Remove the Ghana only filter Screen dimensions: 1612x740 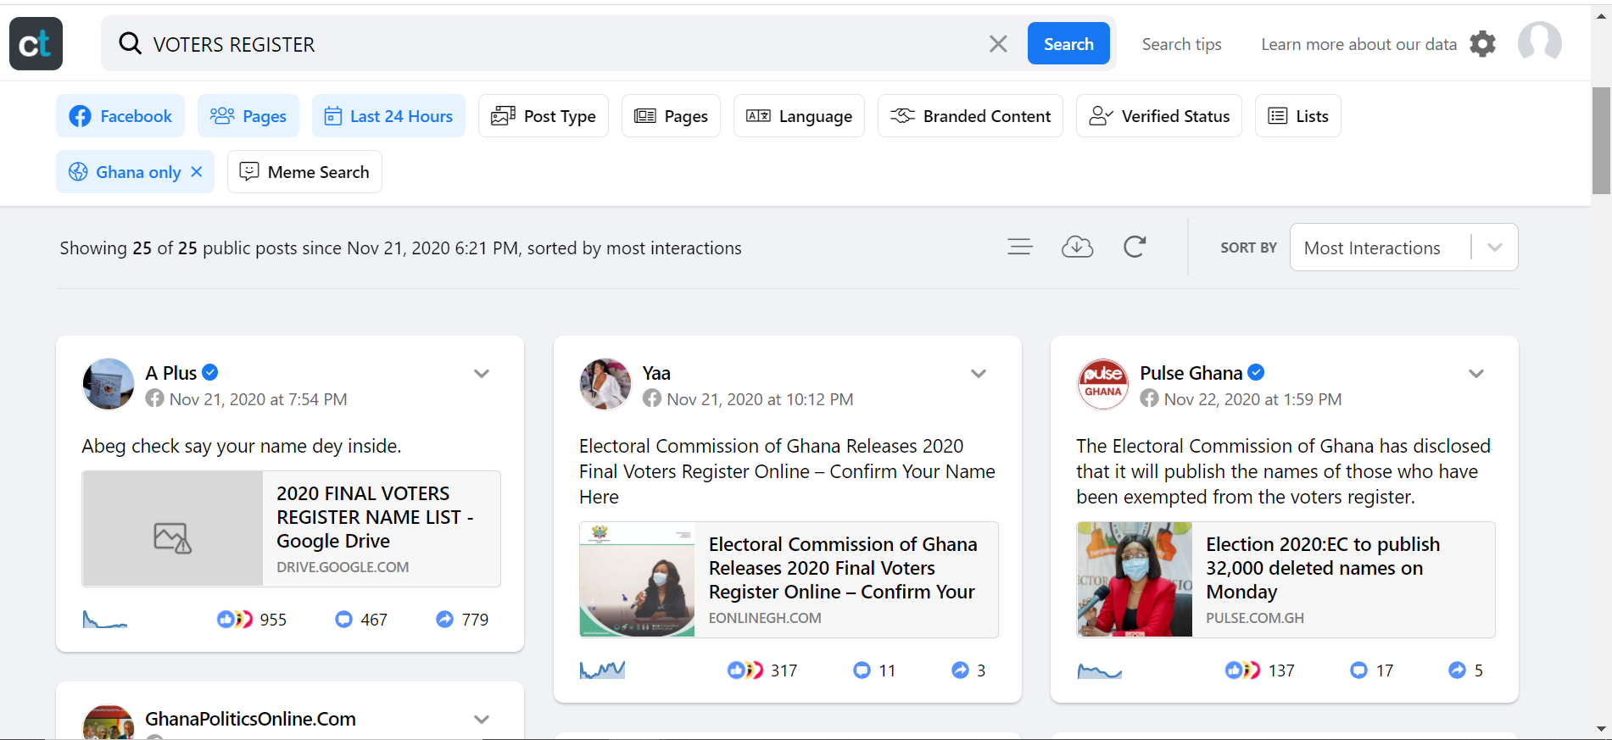tap(197, 172)
